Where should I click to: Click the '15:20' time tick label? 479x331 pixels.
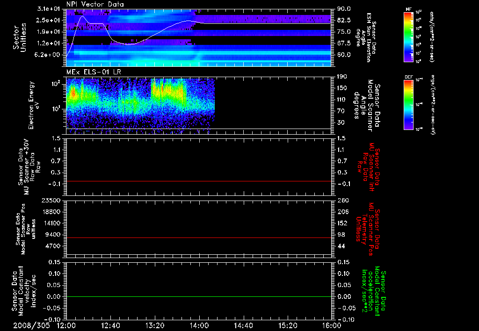click(x=288, y=325)
